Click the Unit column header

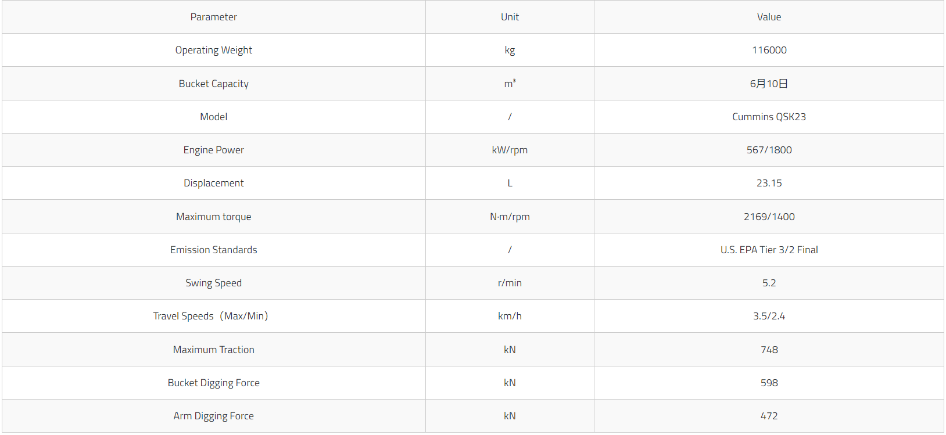coord(510,17)
